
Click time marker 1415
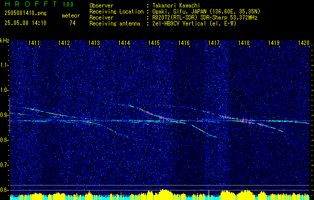pyautogui.click(x=154, y=42)
